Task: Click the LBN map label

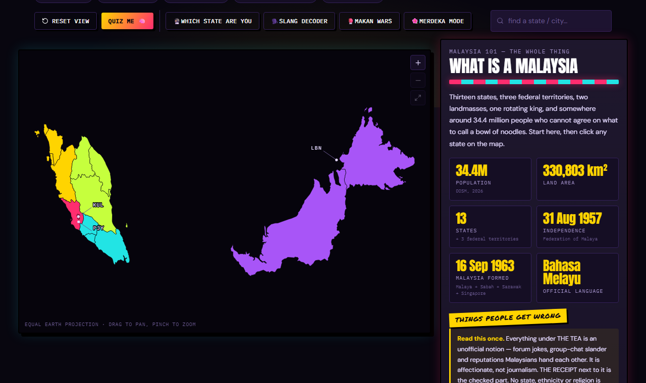Action: (316, 148)
